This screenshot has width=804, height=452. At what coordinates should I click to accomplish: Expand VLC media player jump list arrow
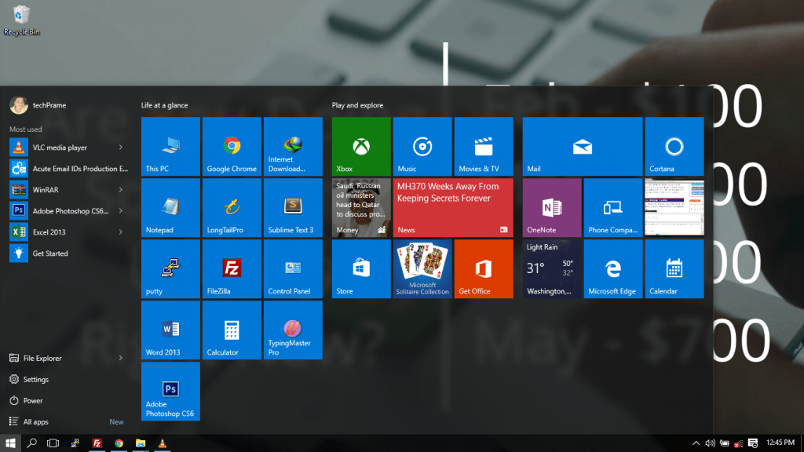click(120, 148)
